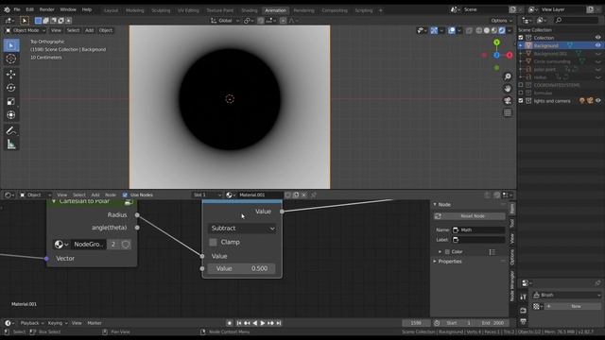Open the Subtract operation dropdown

[242, 229]
